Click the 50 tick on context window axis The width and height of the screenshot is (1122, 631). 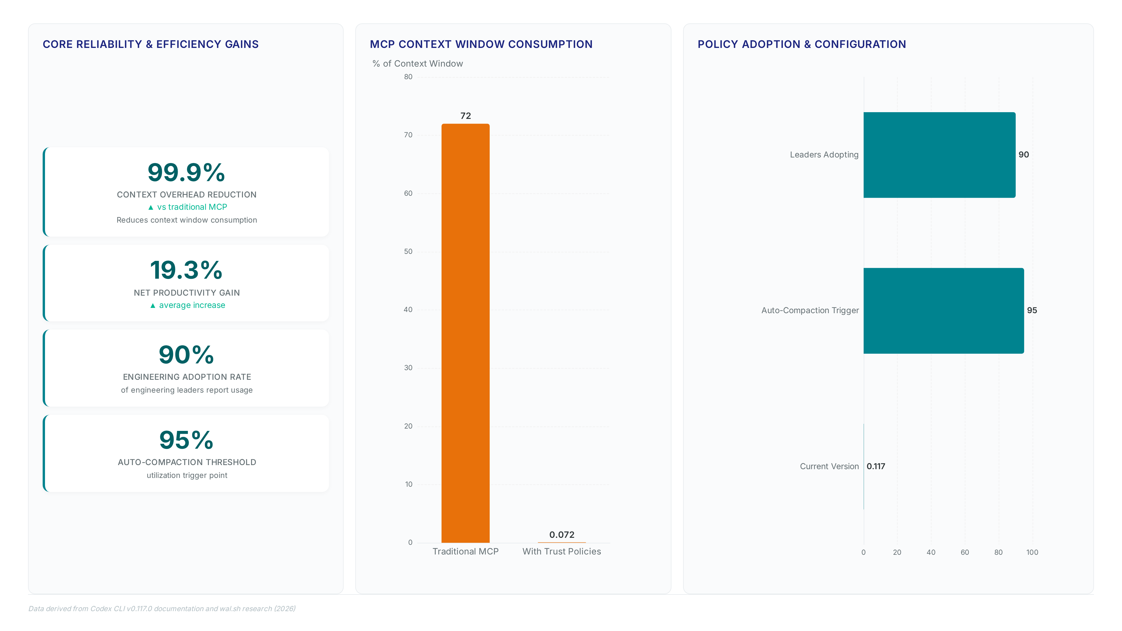click(x=408, y=252)
